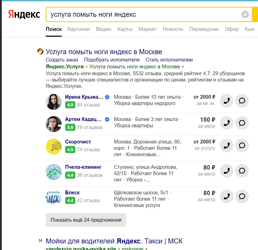Click the Подобрать исполнителя link
The image size is (258, 250).
pyautogui.click(x=112, y=60)
